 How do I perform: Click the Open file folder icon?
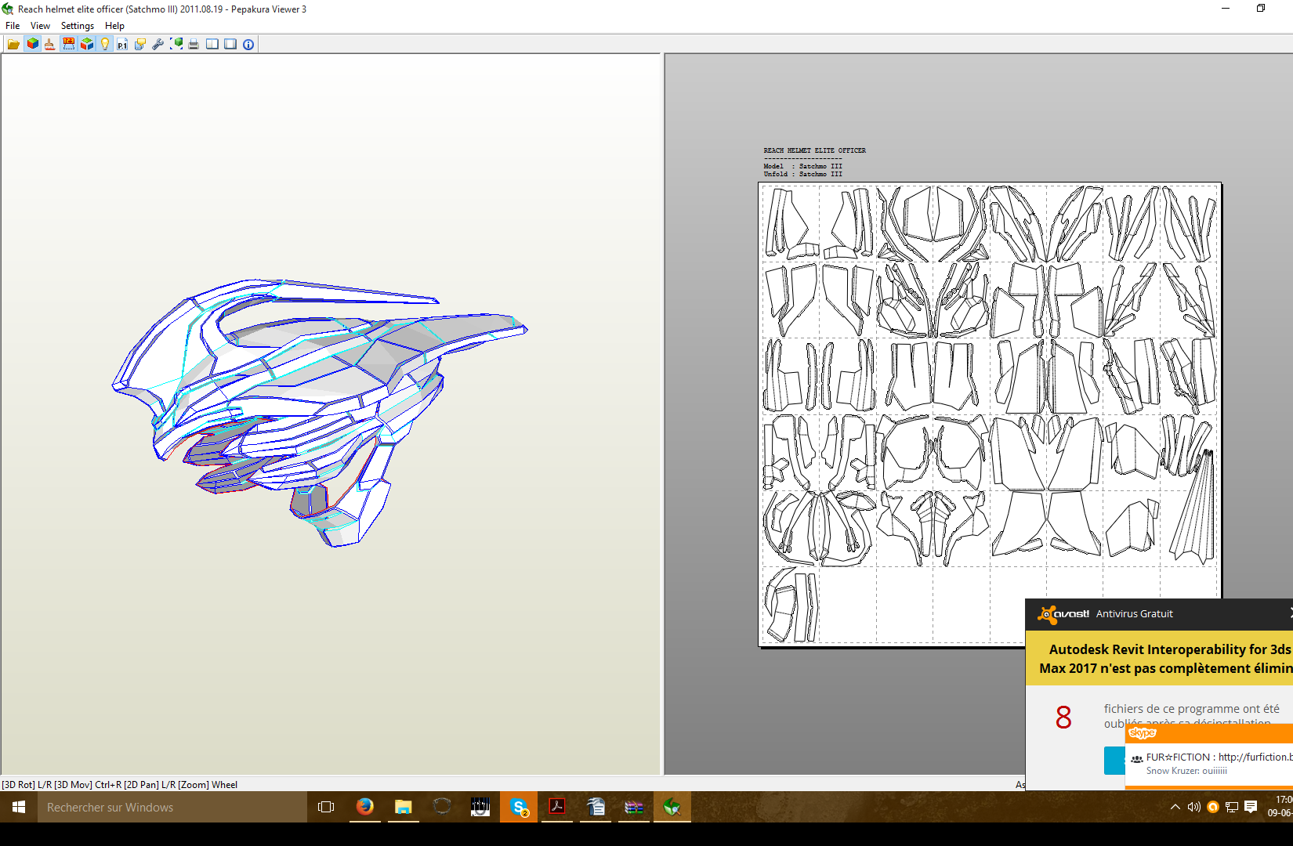coord(13,45)
